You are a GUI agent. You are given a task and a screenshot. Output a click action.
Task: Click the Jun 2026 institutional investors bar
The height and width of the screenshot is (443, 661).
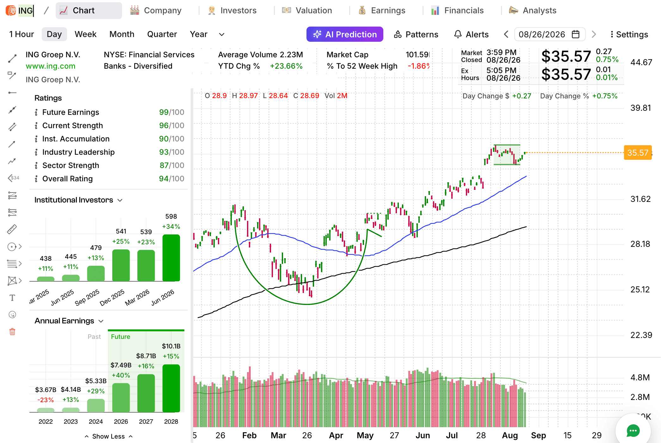pyautogui.click(x=171, y=258)
